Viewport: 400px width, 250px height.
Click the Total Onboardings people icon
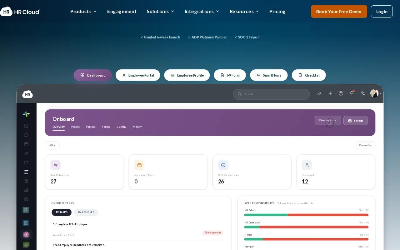[56, 165]
